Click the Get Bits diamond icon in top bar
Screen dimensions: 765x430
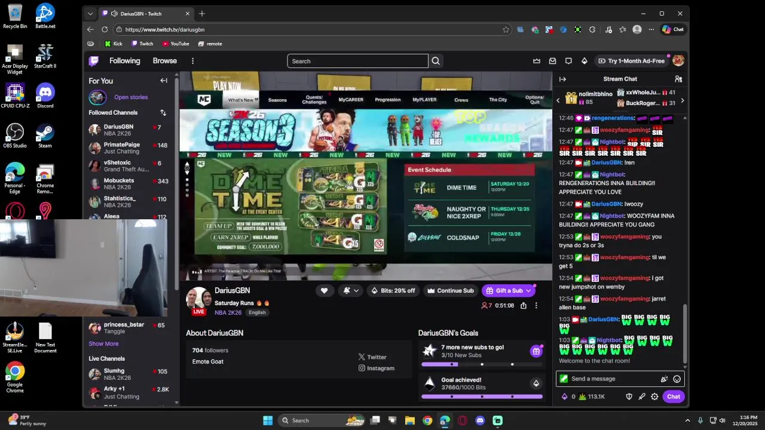pos(585,61)
